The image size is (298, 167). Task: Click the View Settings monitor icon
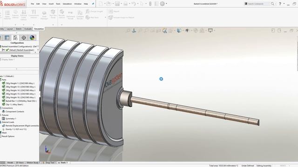(210, 30)
